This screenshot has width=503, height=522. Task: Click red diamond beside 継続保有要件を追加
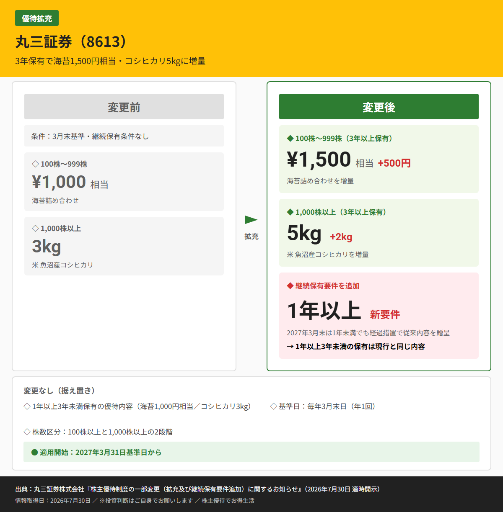(290, 285)
